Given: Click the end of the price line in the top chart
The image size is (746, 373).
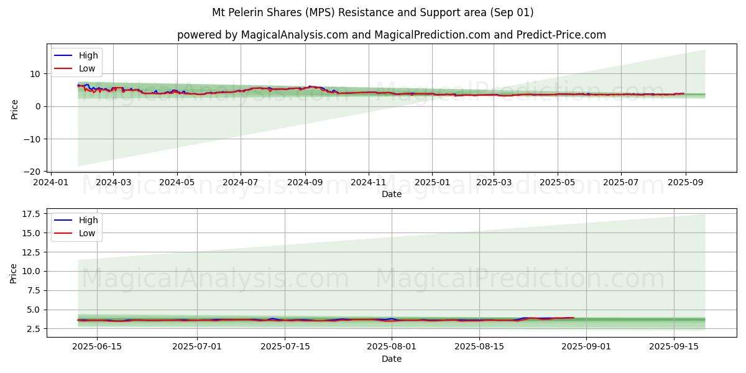Looking at the screenshot, I should [683, 94].
